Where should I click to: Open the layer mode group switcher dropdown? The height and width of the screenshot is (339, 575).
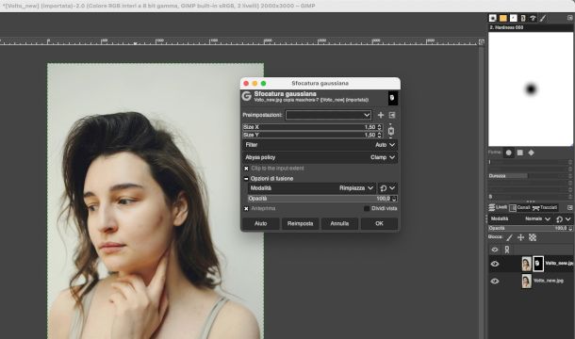click(x=564, y=219)
